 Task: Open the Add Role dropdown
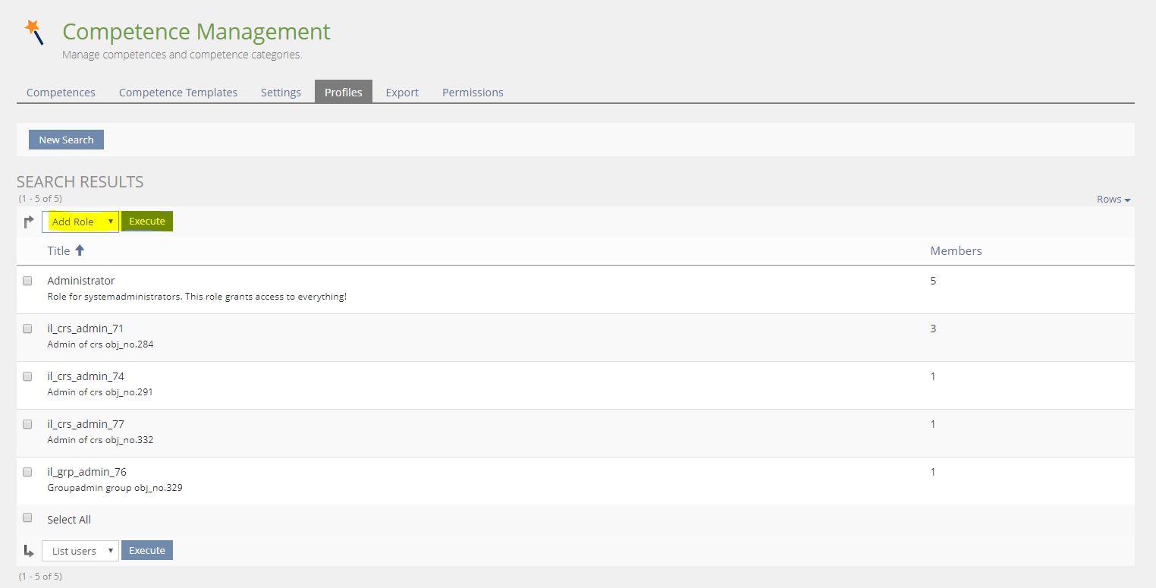[80, 222]
